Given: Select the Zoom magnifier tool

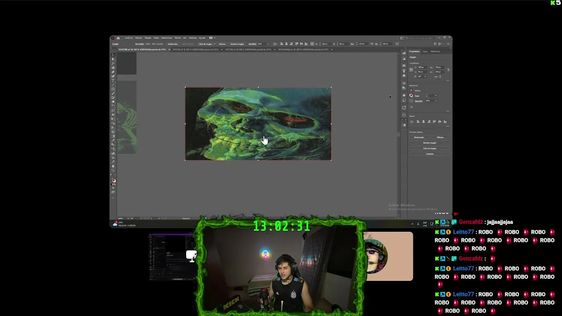Looking at the screenshot, I should coord(113,170).
